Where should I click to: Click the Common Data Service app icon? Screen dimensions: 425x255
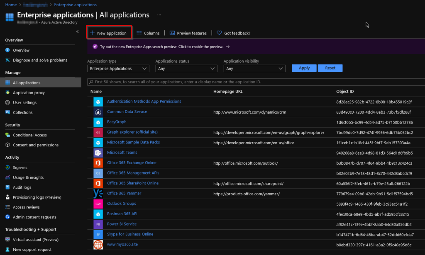click(x=98, y=112)
